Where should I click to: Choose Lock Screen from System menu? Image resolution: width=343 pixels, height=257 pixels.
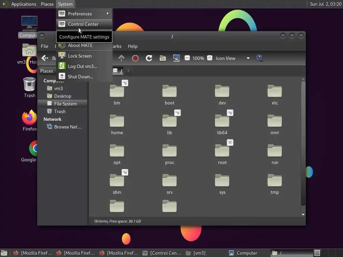click(x=84, y=56)
